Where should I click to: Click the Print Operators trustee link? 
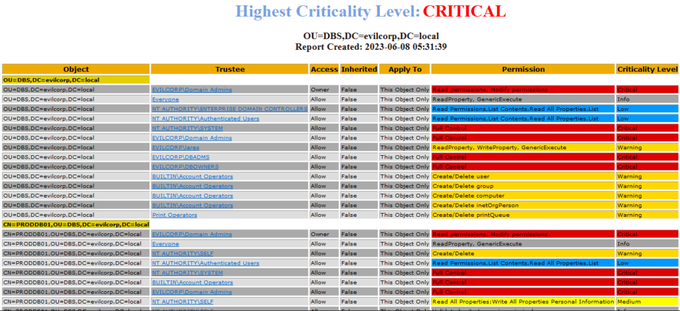click(x=175, y=215)
